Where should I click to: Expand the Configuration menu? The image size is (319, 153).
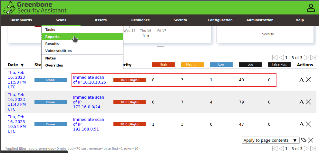(x=220, y=20)
